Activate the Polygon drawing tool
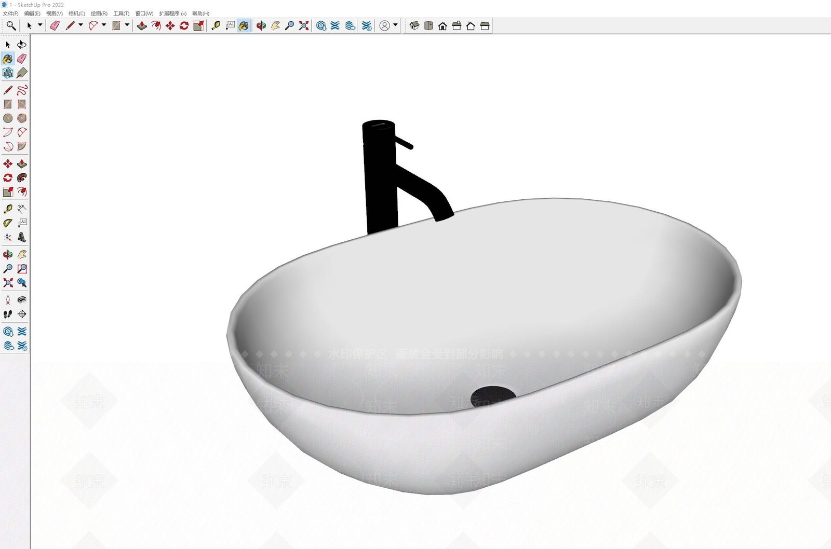Image resolution: width=831 pixels, height=549 pixels. pos(22,118)
